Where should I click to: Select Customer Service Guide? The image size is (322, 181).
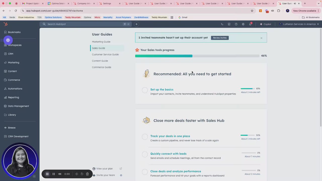[x=105, y=54]
